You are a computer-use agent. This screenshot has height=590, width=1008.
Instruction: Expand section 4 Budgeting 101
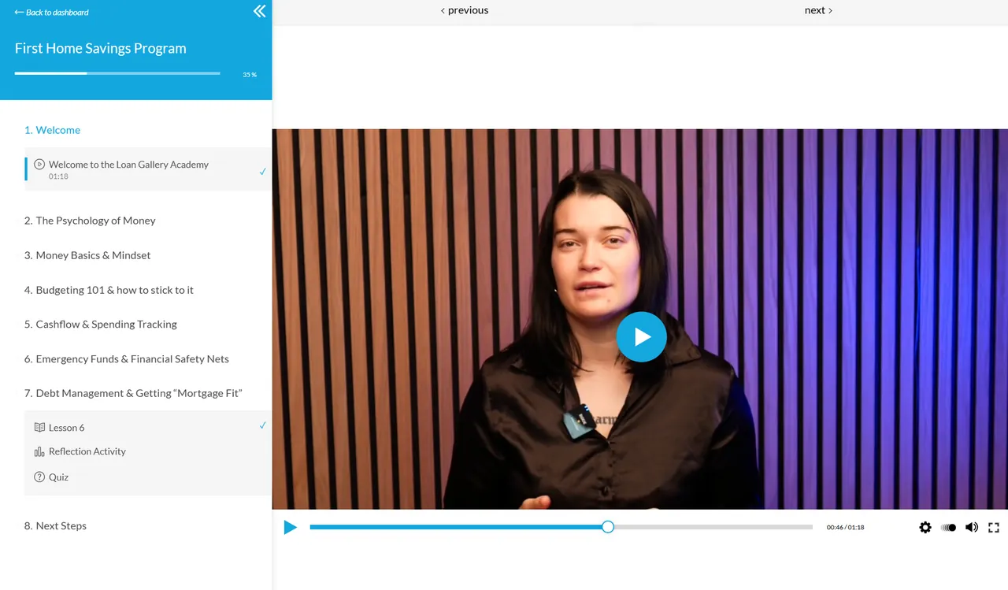pyautogui.click(x=109, y=290)
